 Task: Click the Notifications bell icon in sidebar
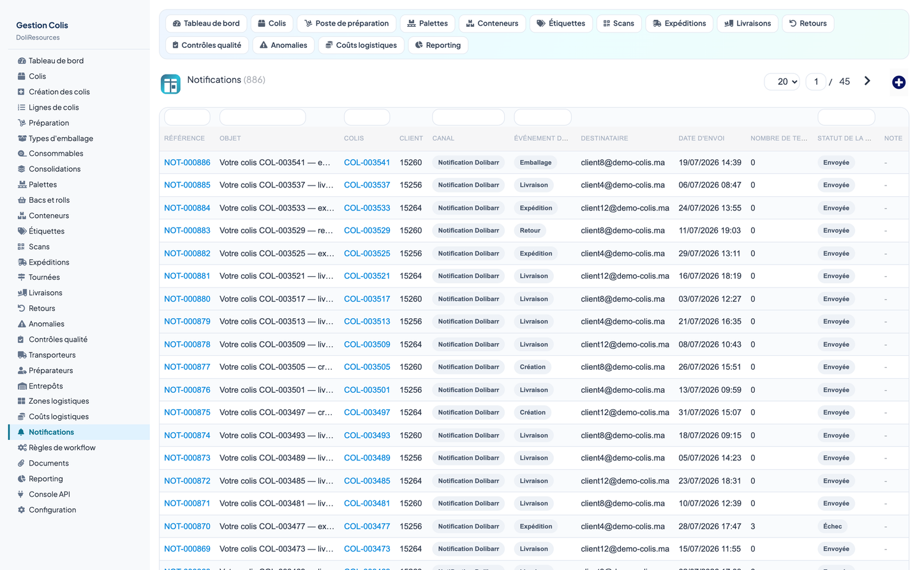tap(22, 432)
